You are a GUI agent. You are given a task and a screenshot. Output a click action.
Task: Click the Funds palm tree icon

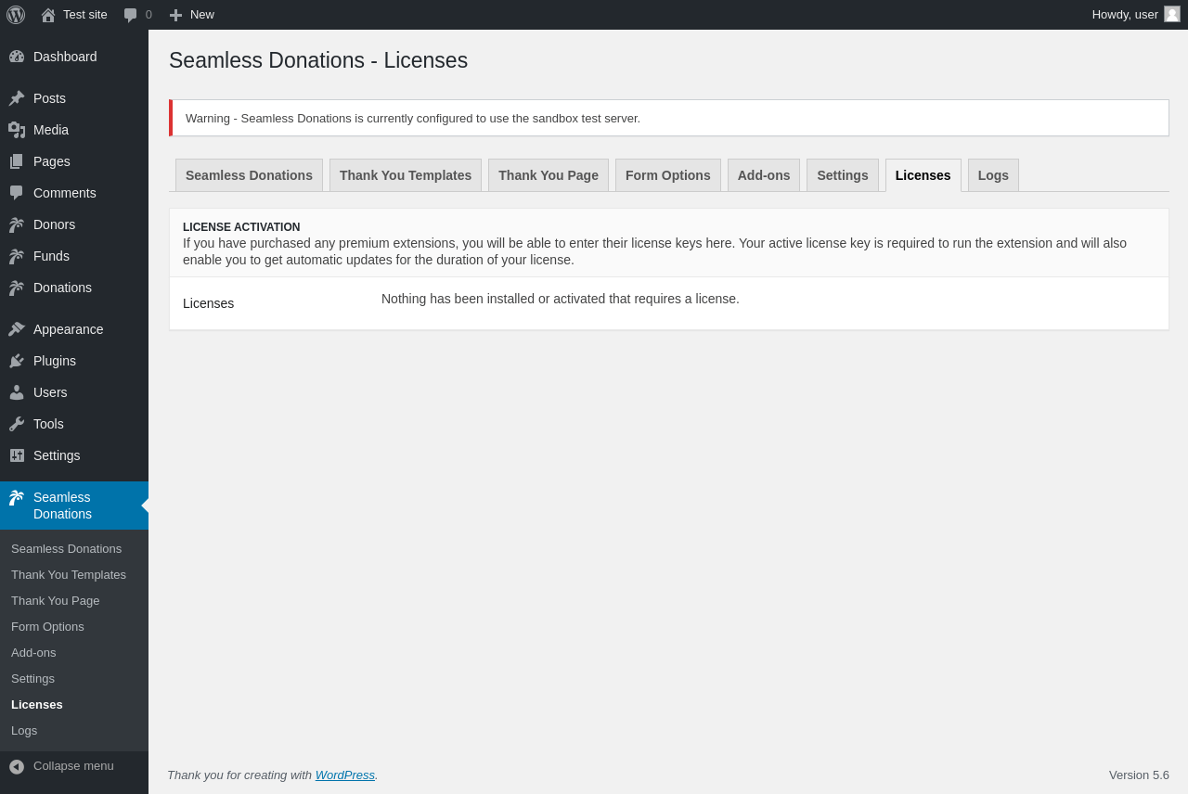[x=17, y=256]
